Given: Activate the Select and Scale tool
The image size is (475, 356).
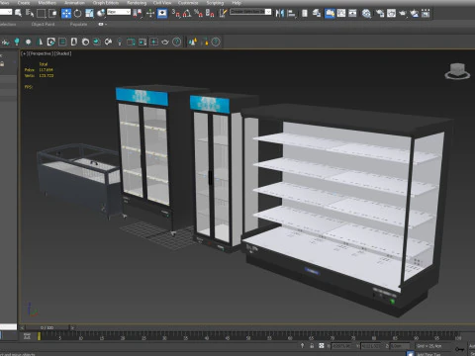Looking at the screenshot, I should coord(89,13).
